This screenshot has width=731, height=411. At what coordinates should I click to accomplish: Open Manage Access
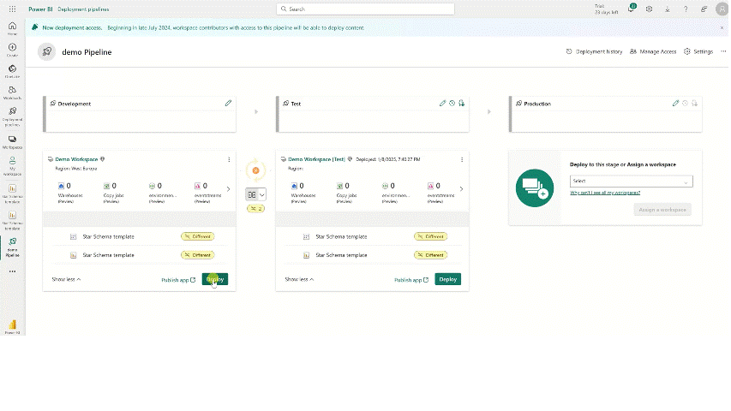click(x=653, y=51)
